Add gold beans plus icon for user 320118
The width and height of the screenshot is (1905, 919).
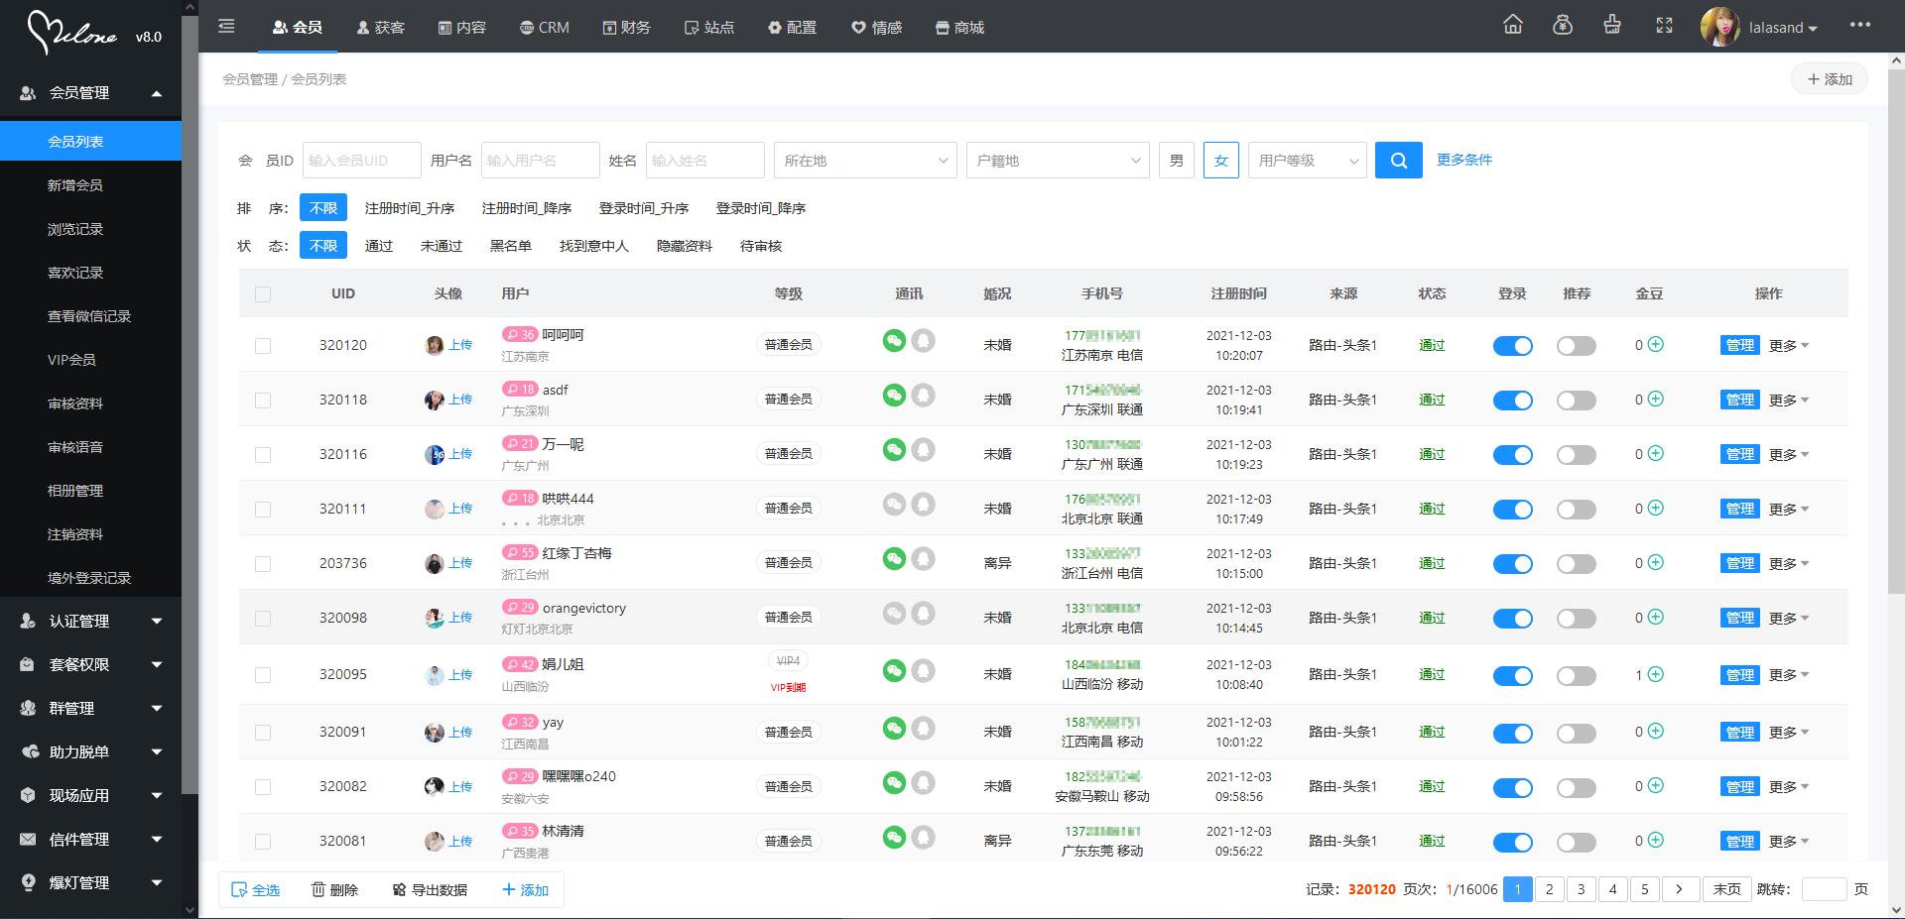(1655, 400)
